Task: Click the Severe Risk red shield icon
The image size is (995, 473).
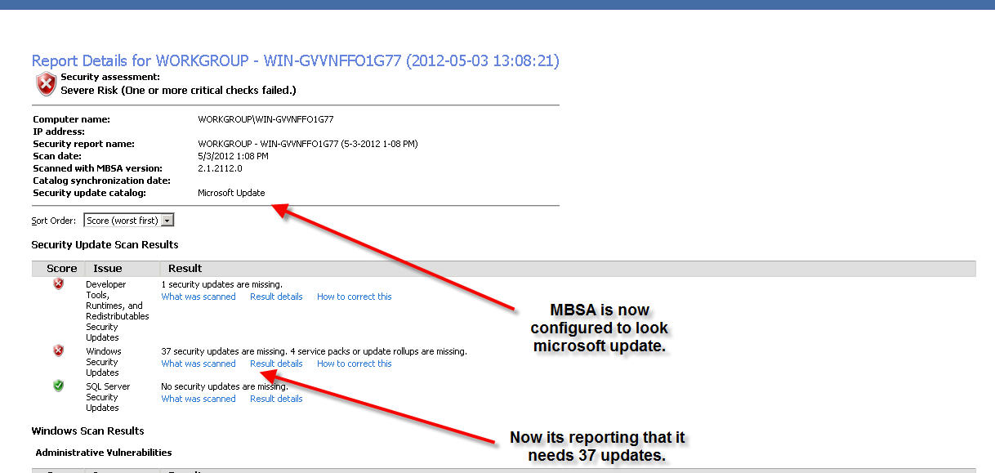Action: [46, 83]
